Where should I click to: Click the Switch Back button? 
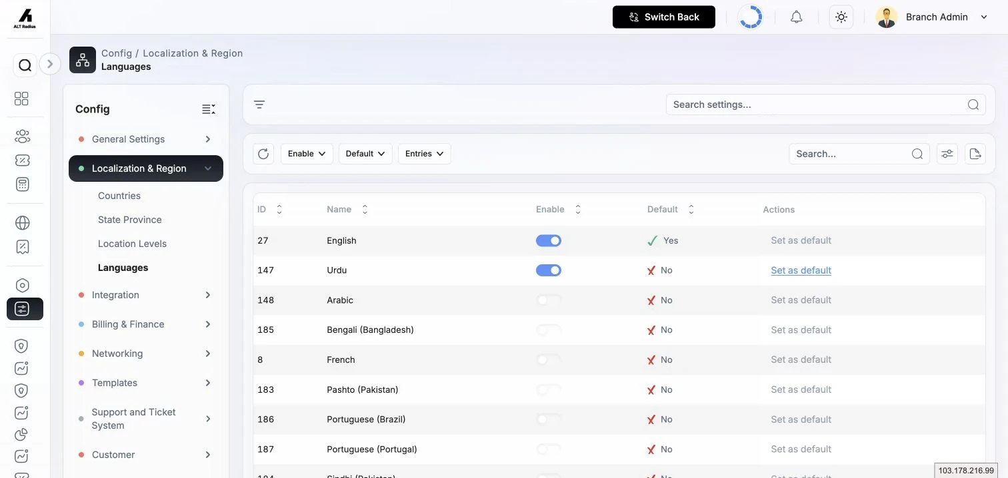click(x=664, y=17)
